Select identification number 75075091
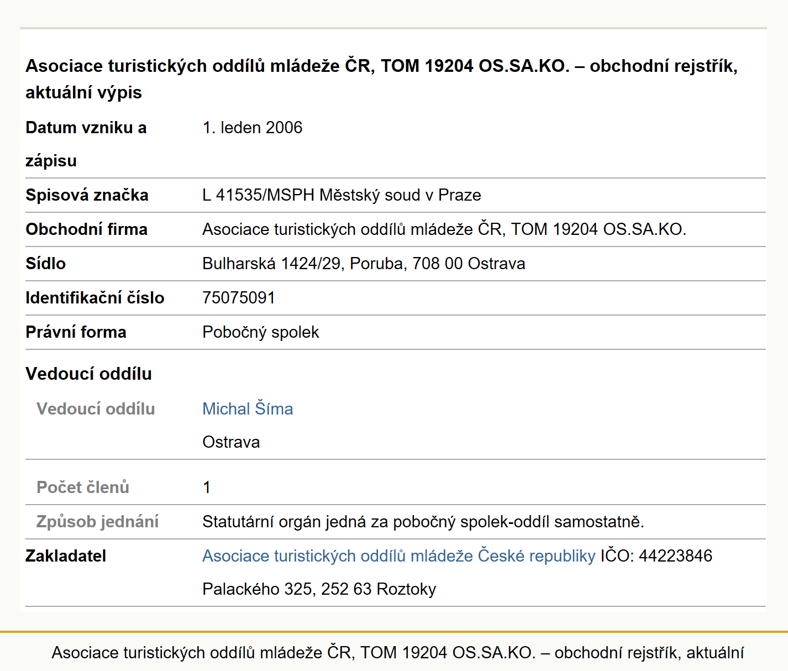 click(239, 298)
